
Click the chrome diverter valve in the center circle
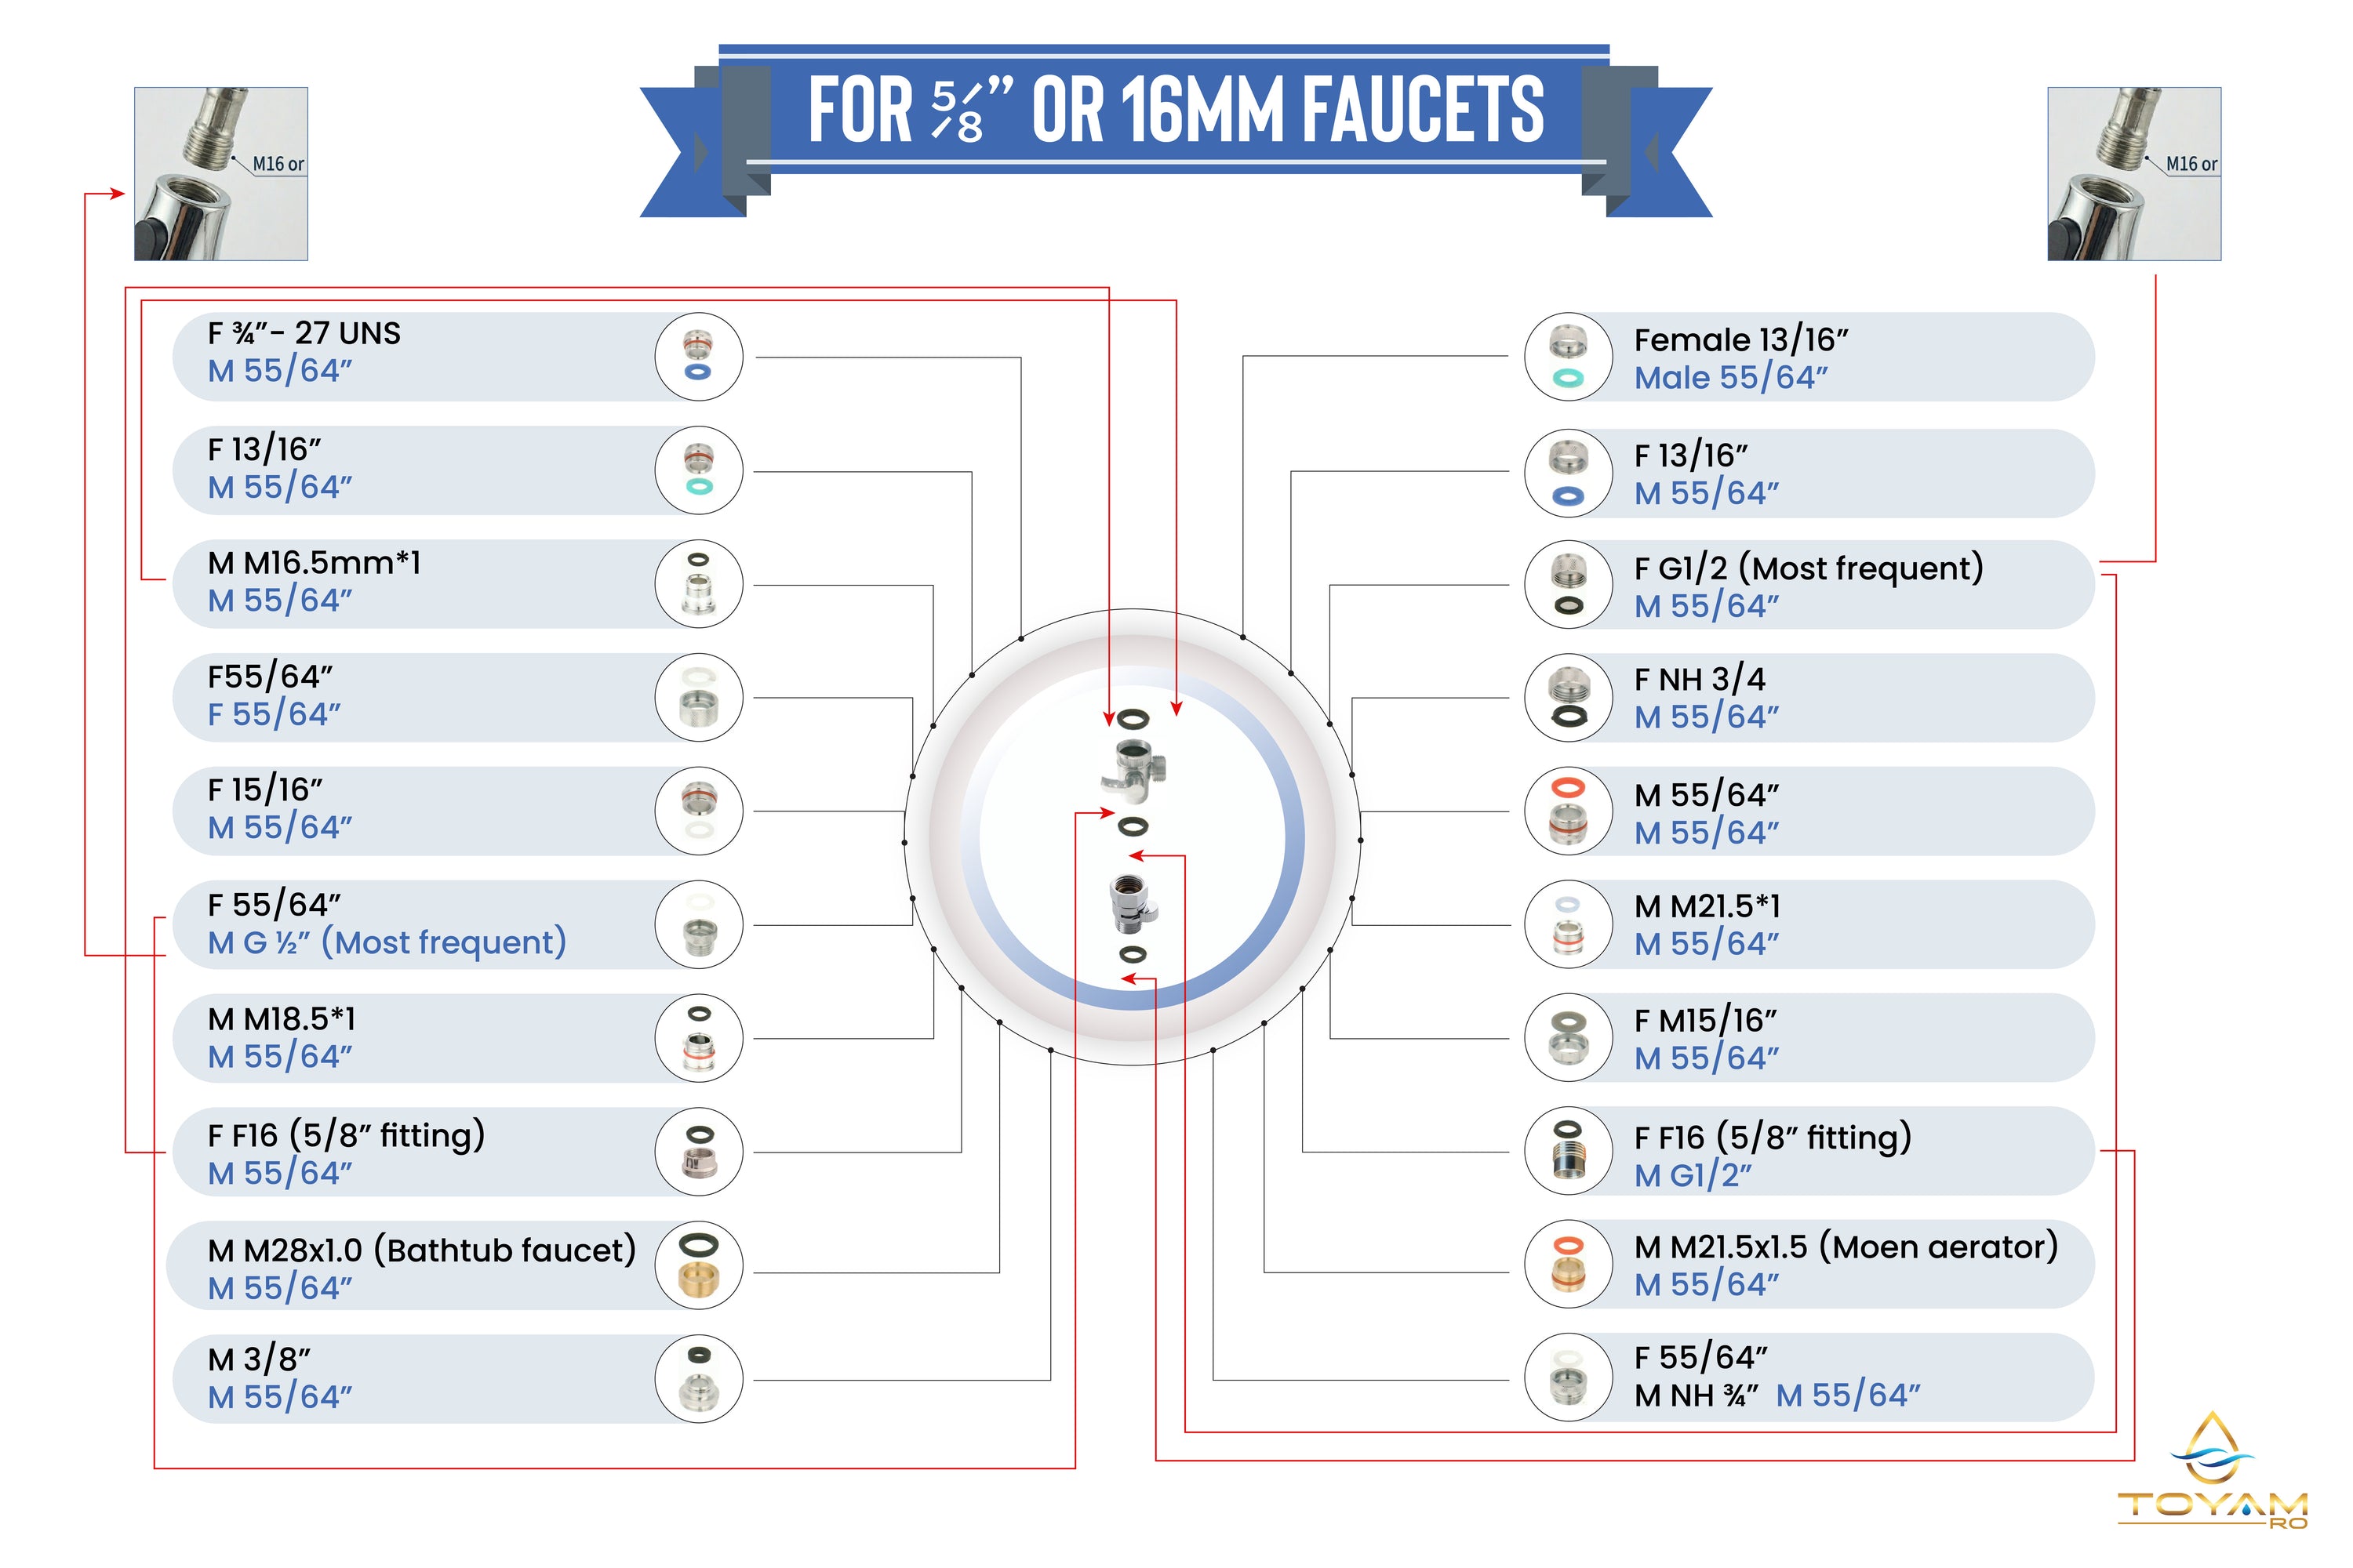(1132, 771)
